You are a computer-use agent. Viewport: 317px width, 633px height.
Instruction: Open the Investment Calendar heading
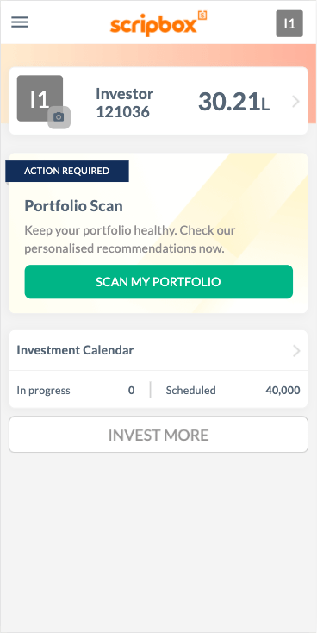click(x=75, y=350)
